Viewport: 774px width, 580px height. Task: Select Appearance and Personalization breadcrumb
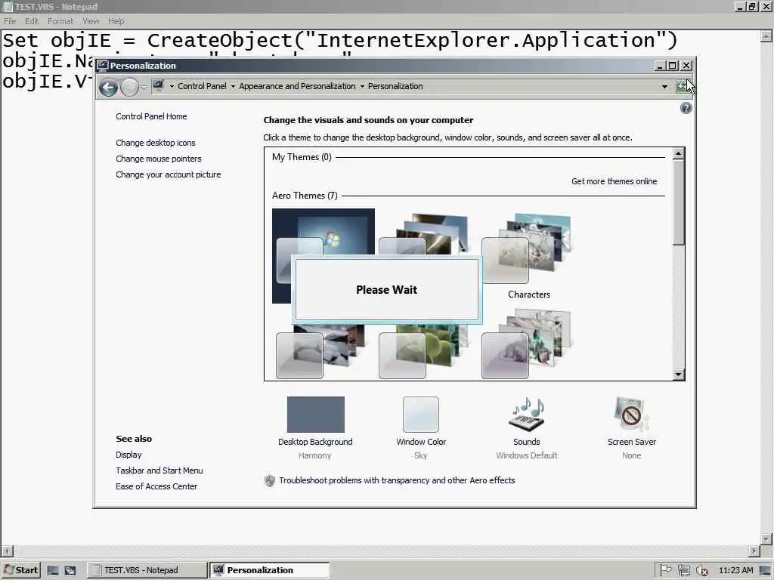(x=297, y=86)
